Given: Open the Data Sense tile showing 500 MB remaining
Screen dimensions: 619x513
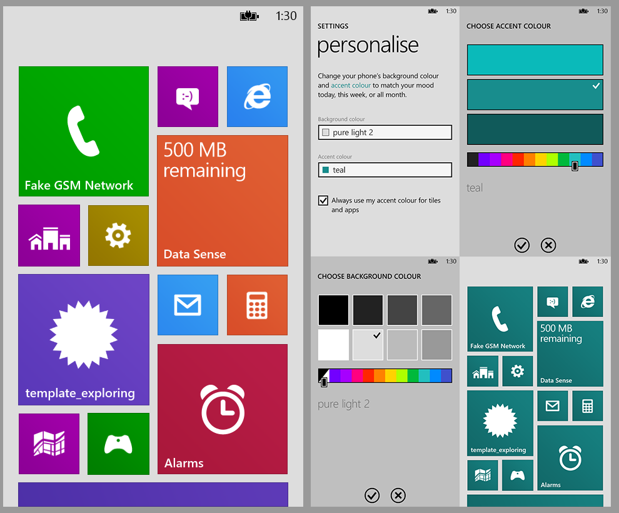Looking at the screenshot, I should click(x=222, y=201).
